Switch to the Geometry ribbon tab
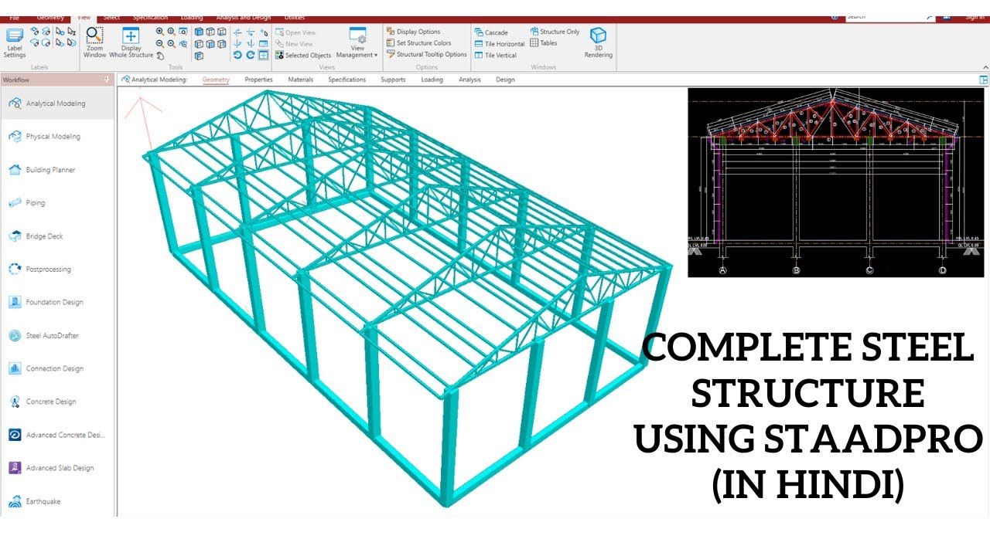Screen dimensions: 990x556 [50, 17]
